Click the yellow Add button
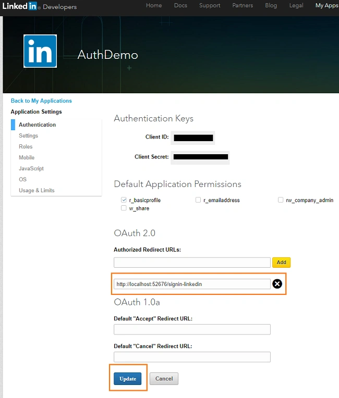Viewport: 339px width, 398px height. click(281, 262)
